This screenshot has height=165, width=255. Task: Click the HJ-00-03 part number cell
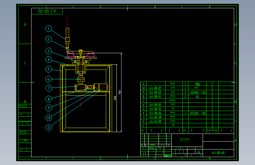click(156, 97)
